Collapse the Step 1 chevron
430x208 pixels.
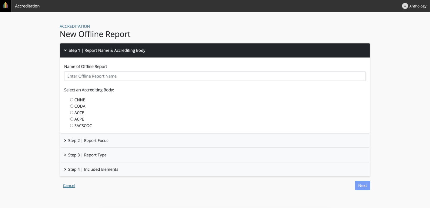pos(65,50)
